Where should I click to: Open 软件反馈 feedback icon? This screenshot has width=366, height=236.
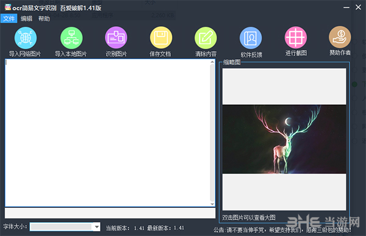point(251,38)
